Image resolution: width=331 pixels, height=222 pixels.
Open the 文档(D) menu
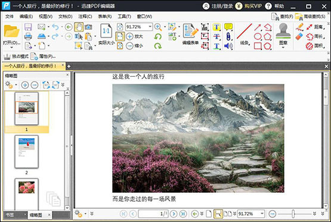tap(65, 17)
